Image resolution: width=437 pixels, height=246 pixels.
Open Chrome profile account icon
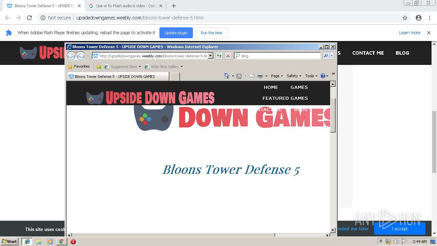point(419,18)
